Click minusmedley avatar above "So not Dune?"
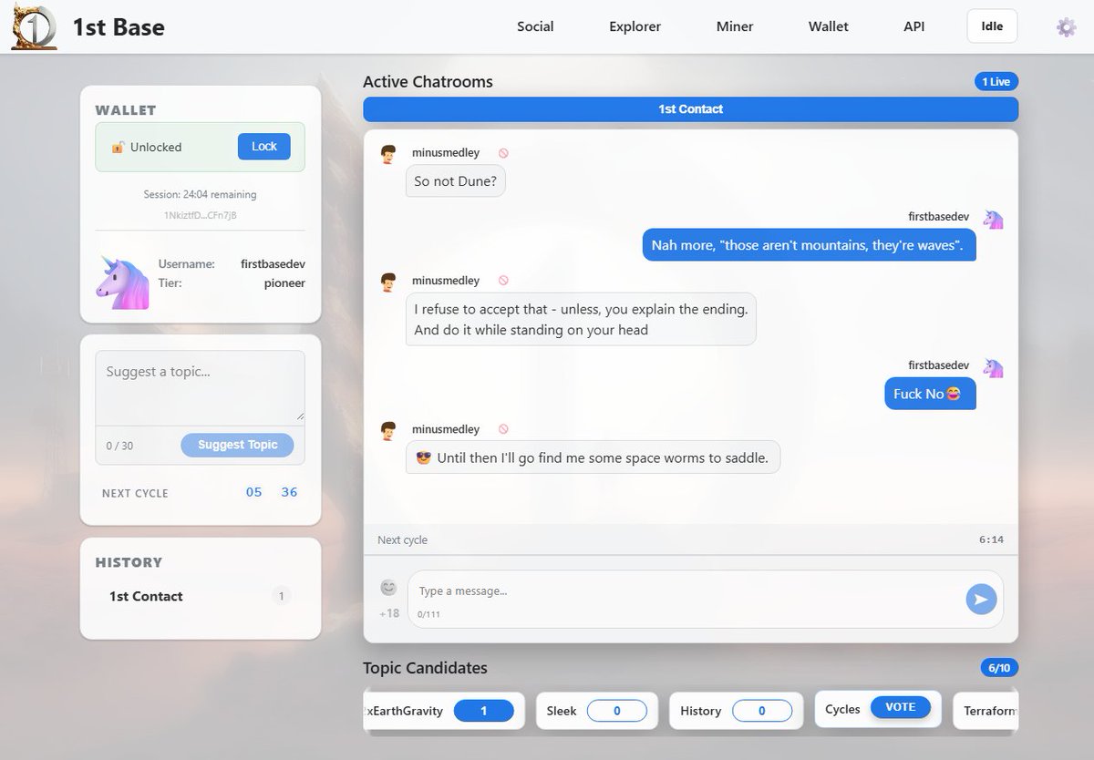This screenshot has width=1094, height=760. pyautogui.click(x=389, y=154)
